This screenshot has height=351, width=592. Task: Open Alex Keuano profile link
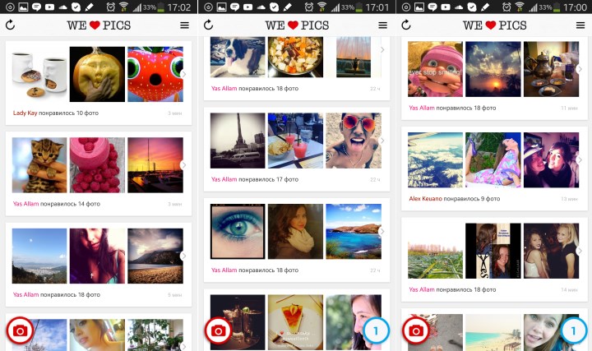[x=426, y=199]
